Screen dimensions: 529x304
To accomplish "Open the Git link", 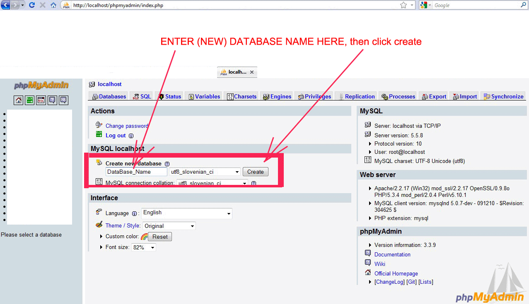I will click(x=411, y=282).
